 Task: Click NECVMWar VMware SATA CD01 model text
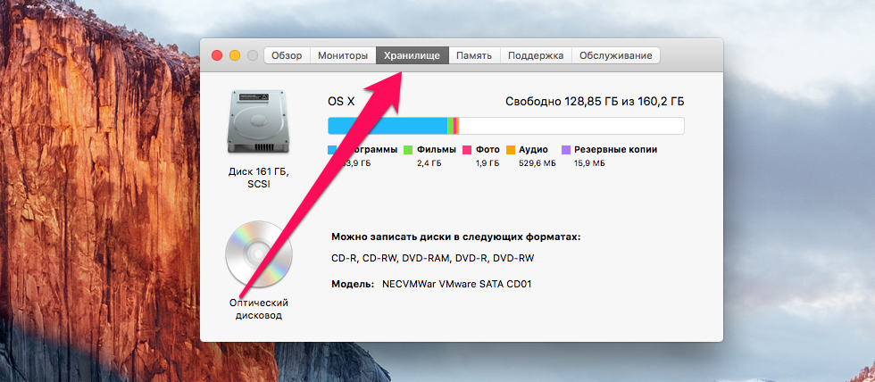coord(456,284)
